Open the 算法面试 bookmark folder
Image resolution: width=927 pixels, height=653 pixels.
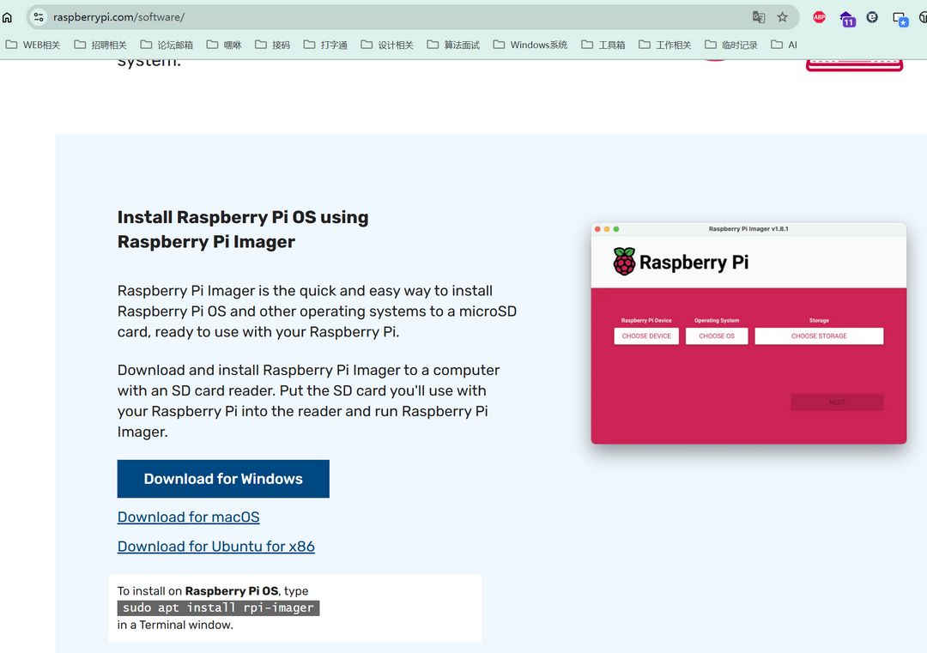click(453, 45)
